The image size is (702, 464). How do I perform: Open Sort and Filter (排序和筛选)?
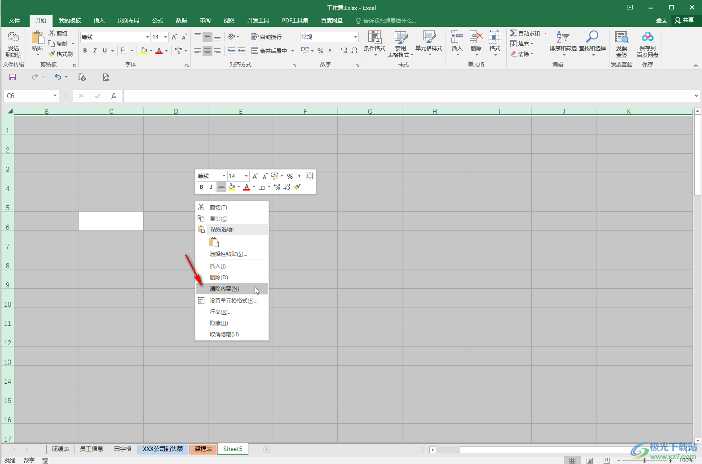coord(563,43)
